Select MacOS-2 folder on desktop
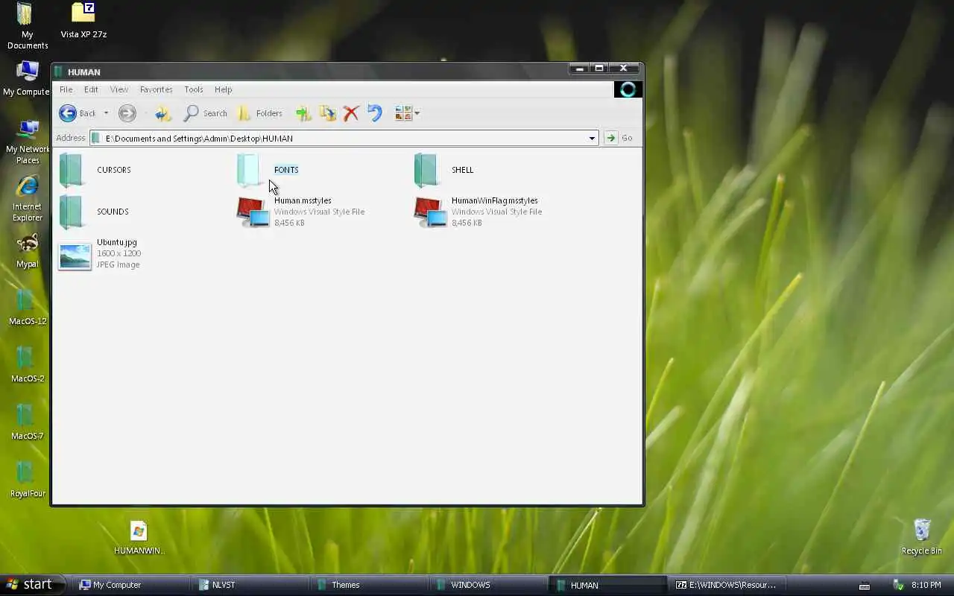 click(x=28, y=365)
